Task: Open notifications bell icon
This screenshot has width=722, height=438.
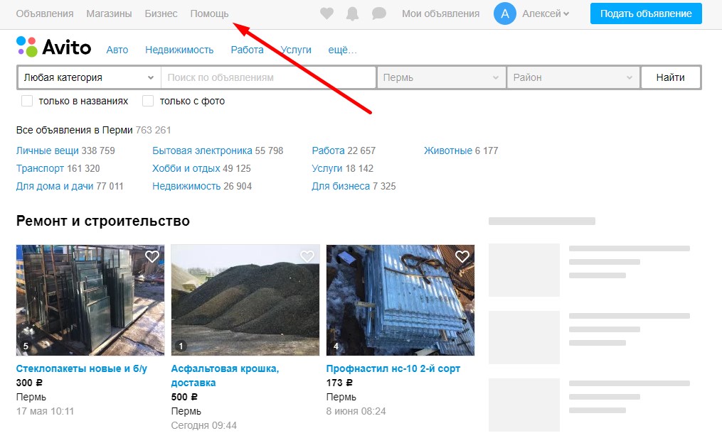Action: 352,13
